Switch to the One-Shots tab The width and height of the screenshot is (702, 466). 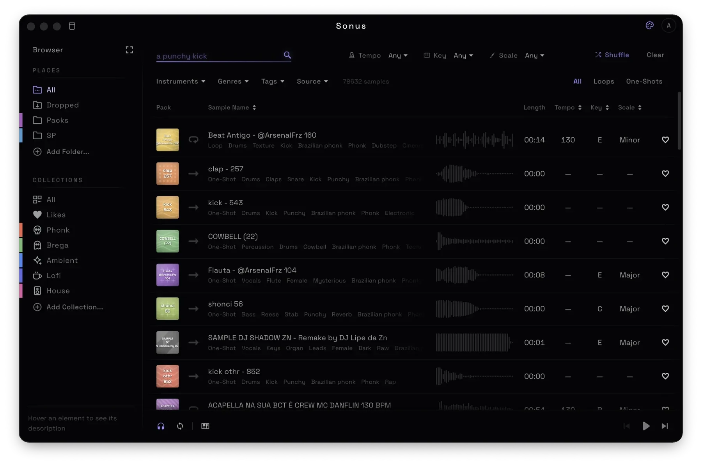click(x=644, y=81)
